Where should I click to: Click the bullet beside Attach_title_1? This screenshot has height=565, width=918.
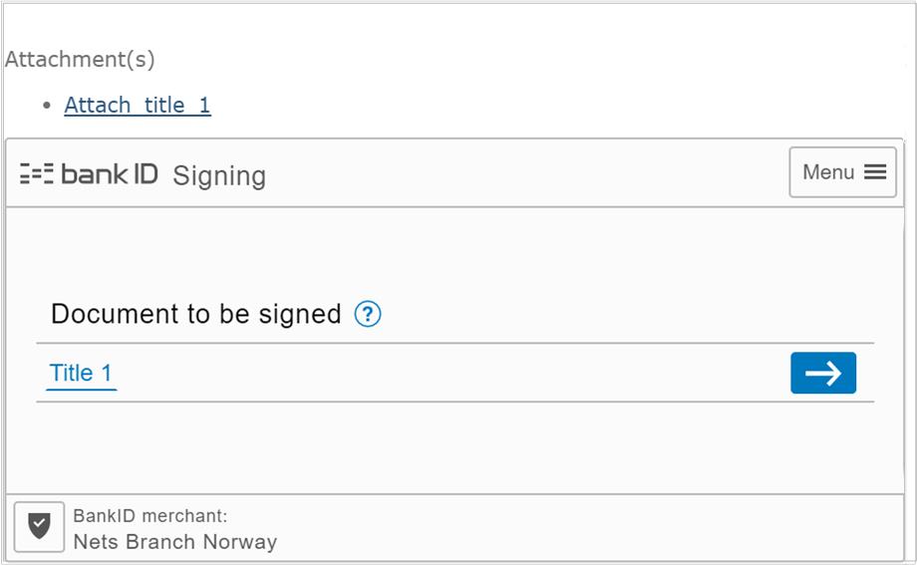(x=47, y=106)
